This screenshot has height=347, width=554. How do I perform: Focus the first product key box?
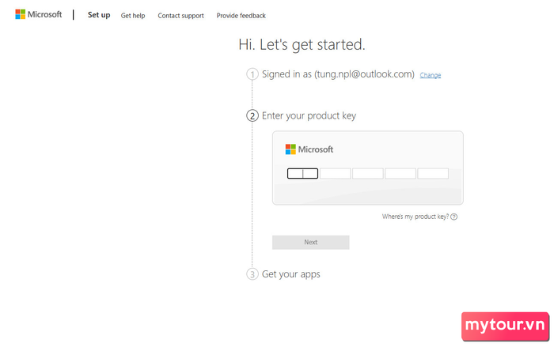coord(302,173)
